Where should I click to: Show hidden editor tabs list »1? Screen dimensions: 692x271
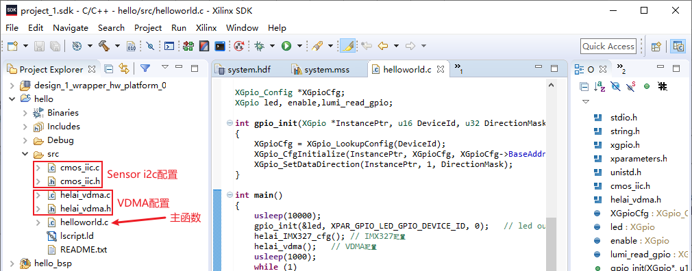coord(458,68)
